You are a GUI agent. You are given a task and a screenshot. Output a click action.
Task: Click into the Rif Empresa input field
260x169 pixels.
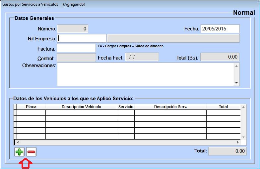(x=82, y=38)
